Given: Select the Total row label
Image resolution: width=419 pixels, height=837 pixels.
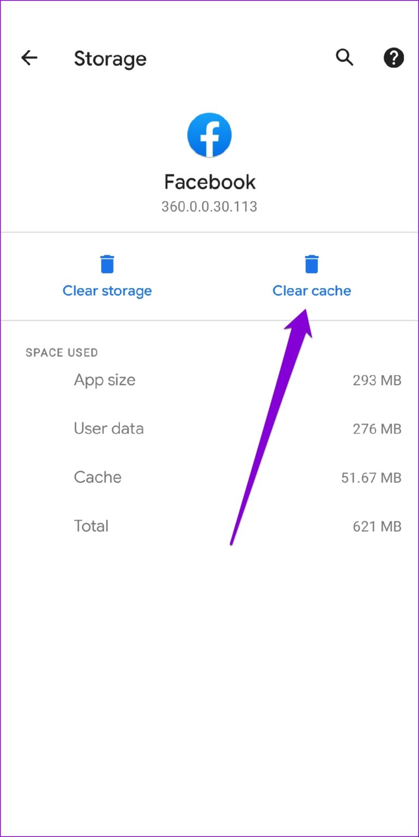Looking at the screenshot, I should [x=92, y=526].
